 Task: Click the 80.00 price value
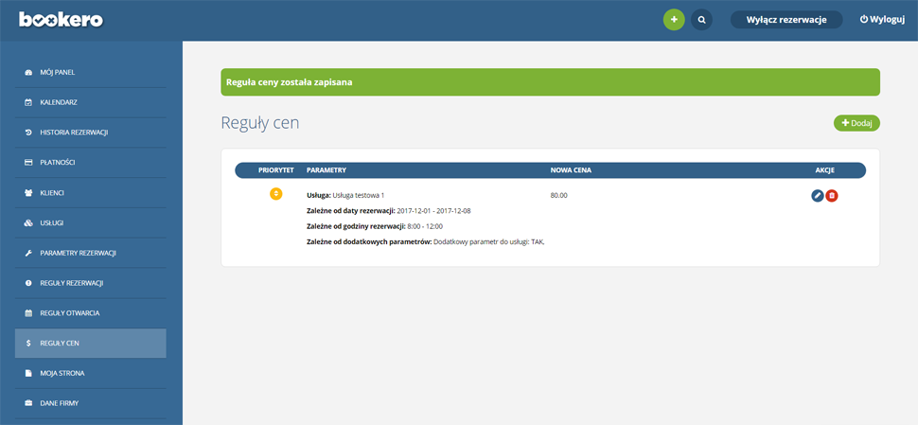point(558,196)
